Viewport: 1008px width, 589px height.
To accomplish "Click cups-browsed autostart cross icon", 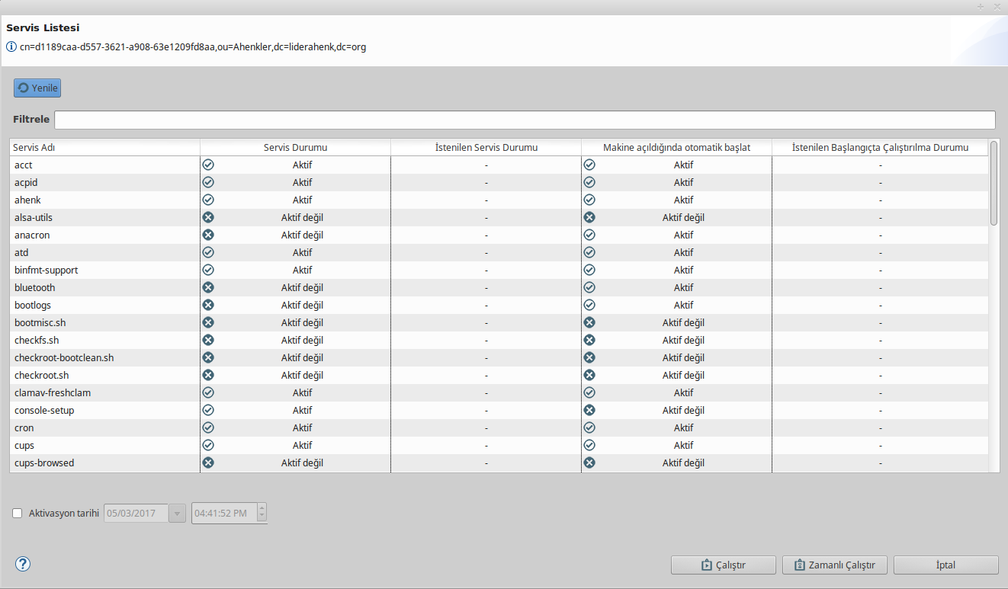I will [589, 463].
